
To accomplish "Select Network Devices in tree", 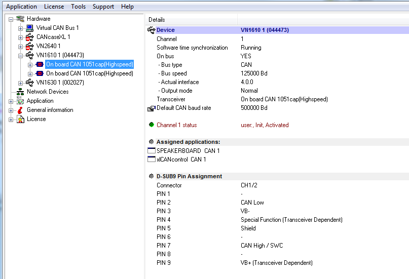I will pos(48,92).
